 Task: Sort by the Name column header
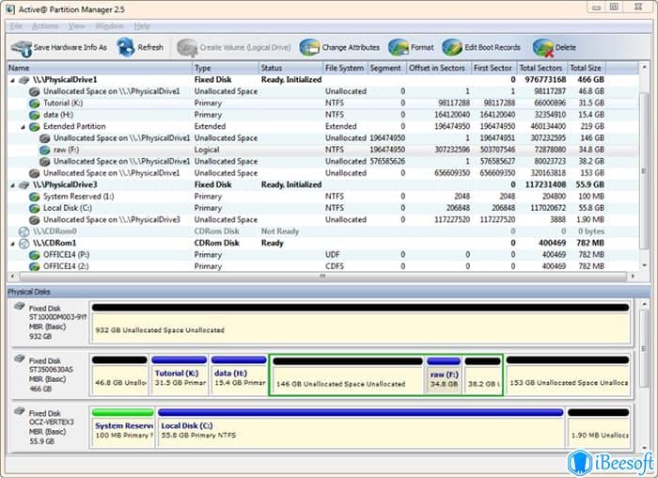100,68
